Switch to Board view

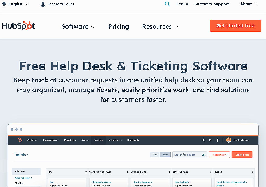165,155
